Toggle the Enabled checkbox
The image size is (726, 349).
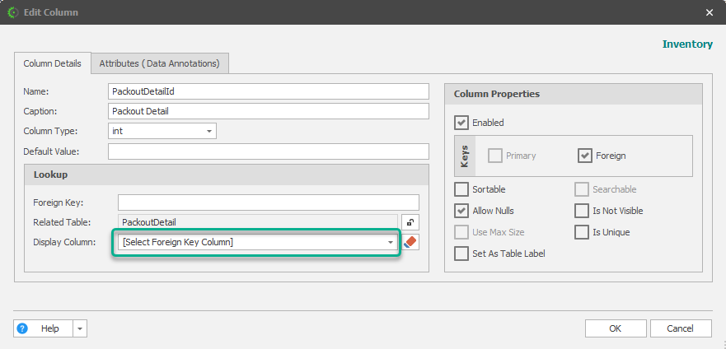coord(461,123)
